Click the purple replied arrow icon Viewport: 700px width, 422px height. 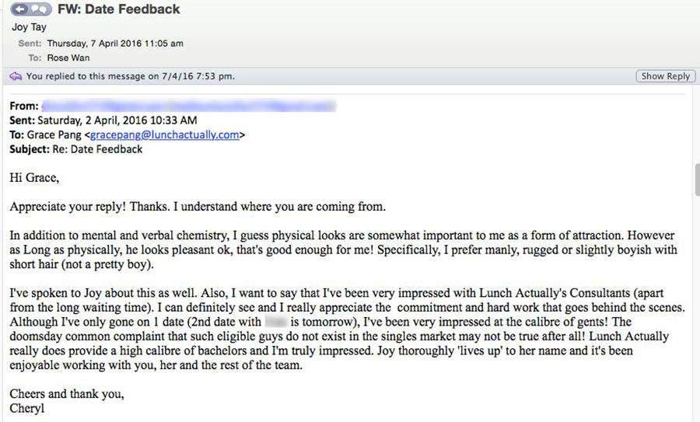click(x=16, y=76)
